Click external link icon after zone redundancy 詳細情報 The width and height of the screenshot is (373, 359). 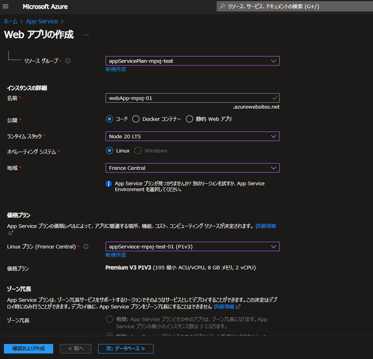pos(238,306)
